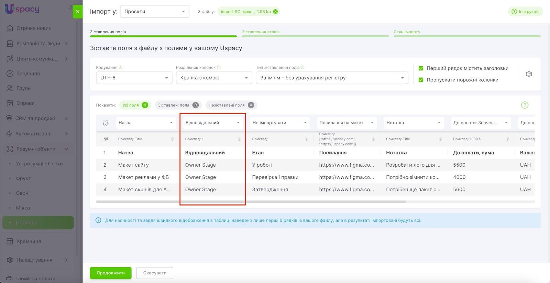The height and width of the screenshot is (283, 550).
Task: Open Стрічка новин in sidebar
Action: point(34,28)
